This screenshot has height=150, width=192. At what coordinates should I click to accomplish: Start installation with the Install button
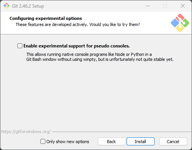tap(140, 142)
